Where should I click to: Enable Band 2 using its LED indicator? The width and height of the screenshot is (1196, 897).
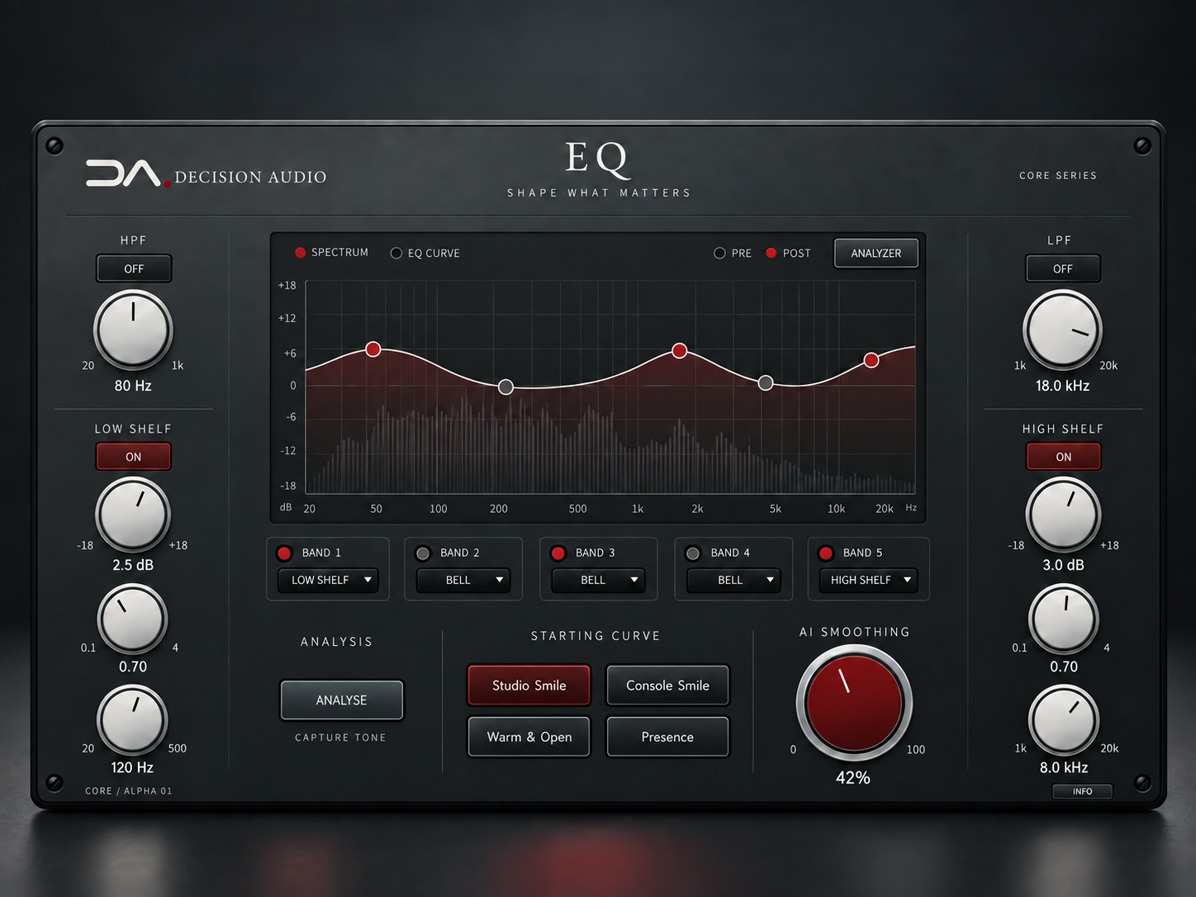coord(423,553)
